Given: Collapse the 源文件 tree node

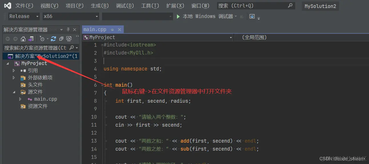Looking at the screenshot, I should tap(14, 92).
